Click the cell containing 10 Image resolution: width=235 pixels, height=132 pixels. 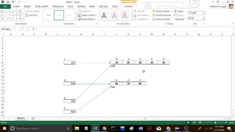click(117, 63)
